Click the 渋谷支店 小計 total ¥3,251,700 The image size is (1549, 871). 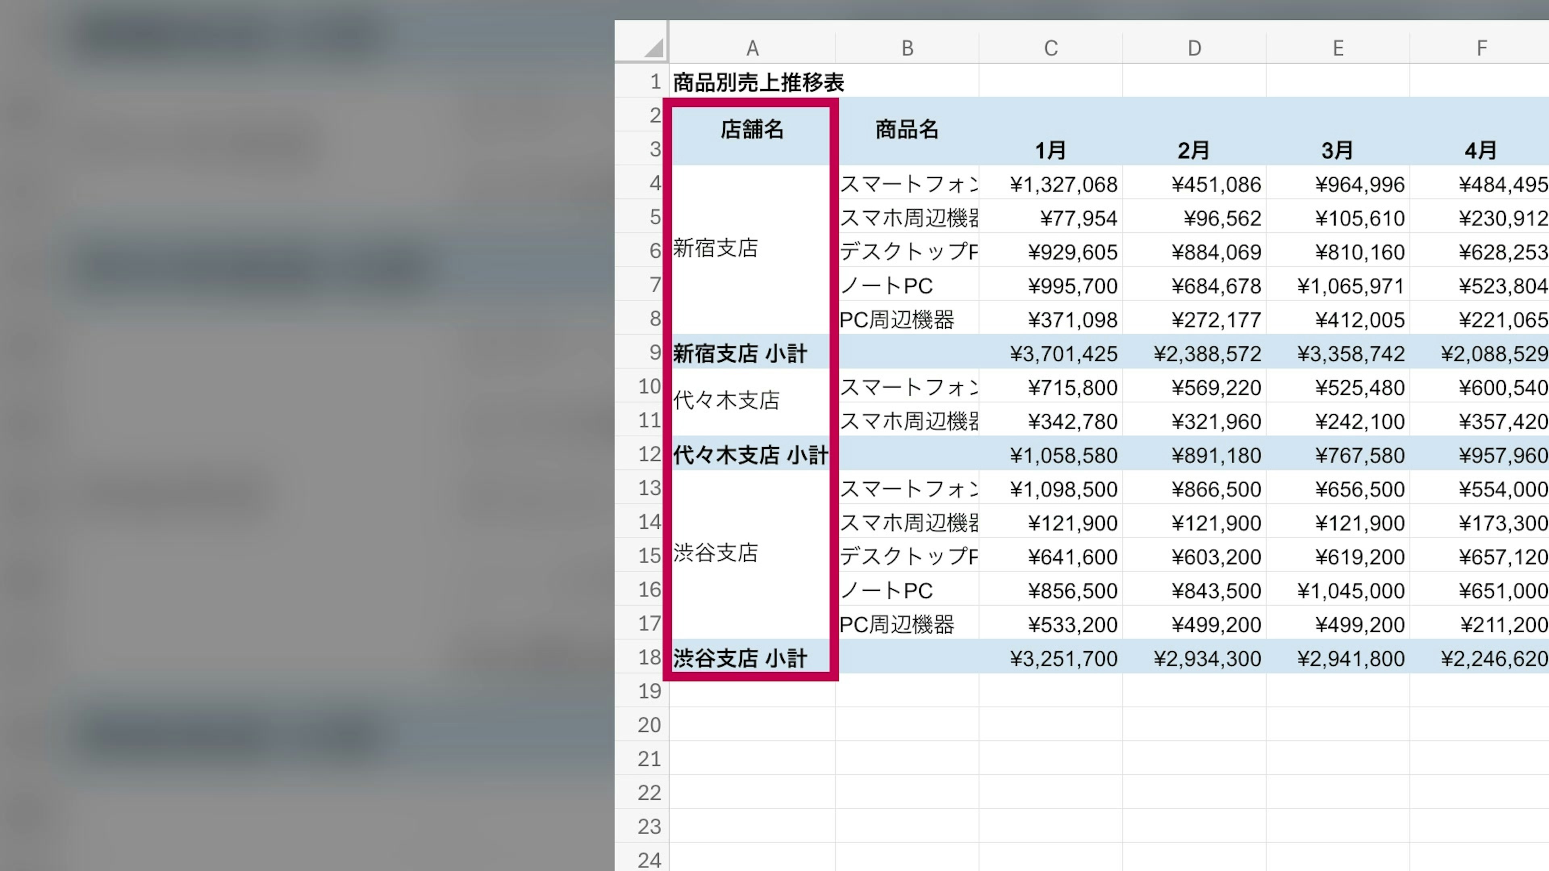coord(1063,659)
